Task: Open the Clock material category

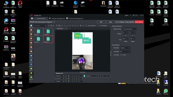Action: [x=31, y=56]
